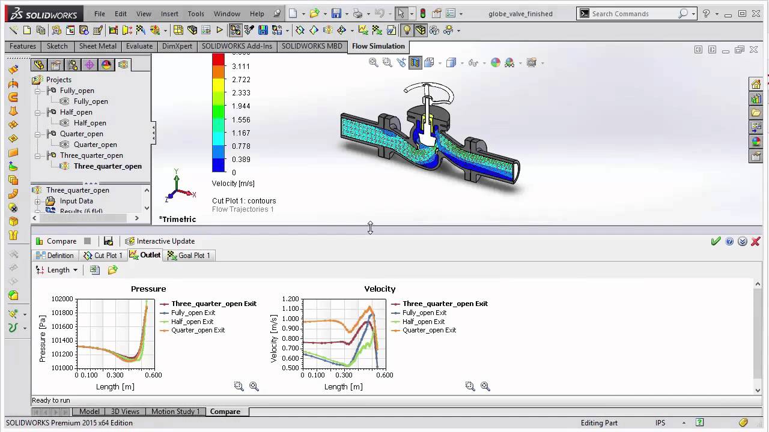Viewport: 769px width, 432px height.
Task: Click the save icon in Compare toolbar
Action: point(108,241)
